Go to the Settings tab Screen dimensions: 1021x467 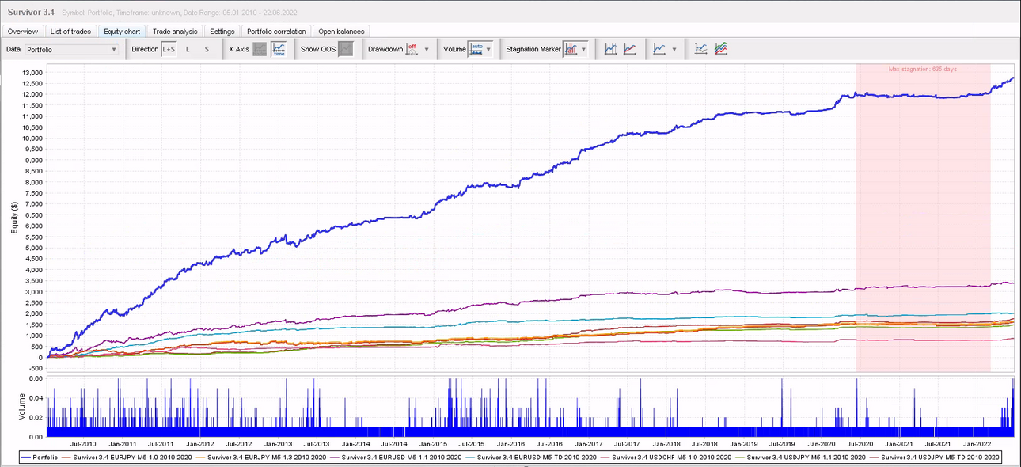pos(222,32)
